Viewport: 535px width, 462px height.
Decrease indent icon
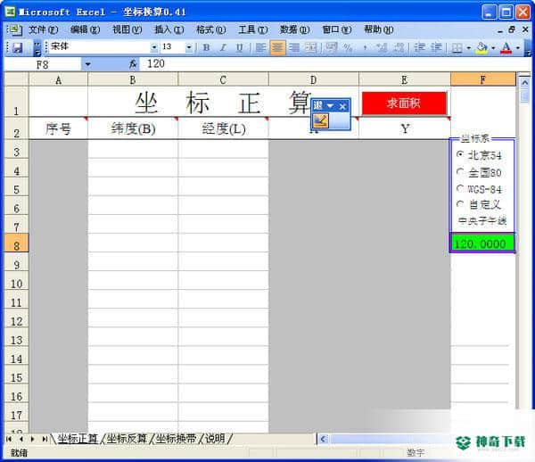tap(419, 47)
